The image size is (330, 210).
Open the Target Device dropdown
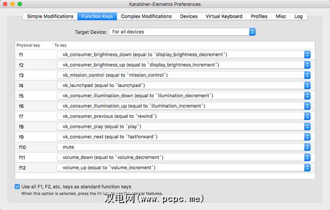[x=182, y=32]
